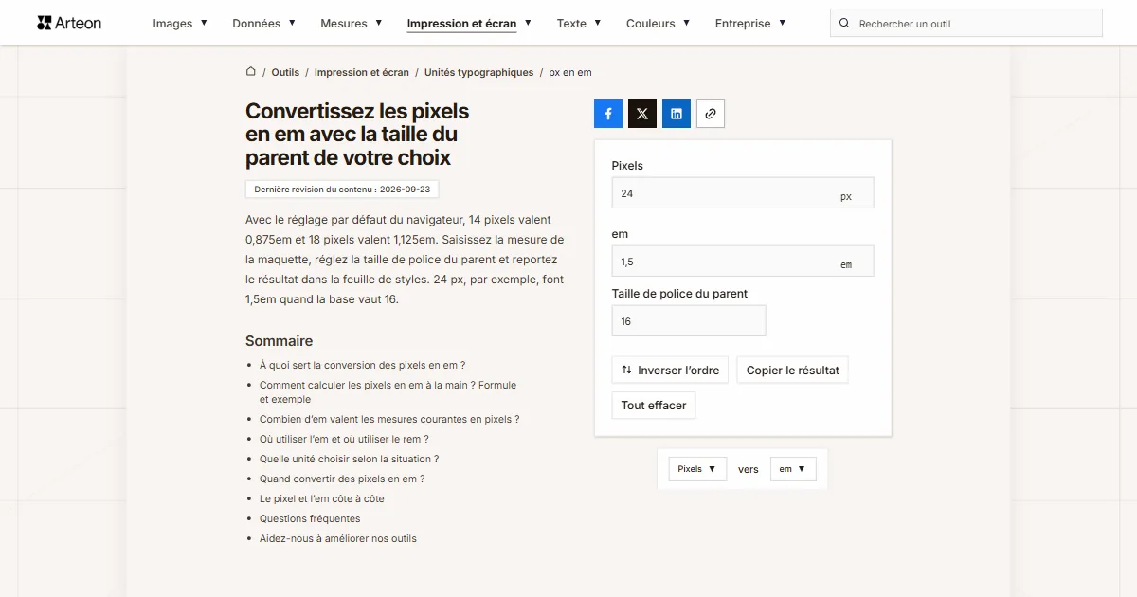Open the target unit em dropdown
This screenshot has width=1137, height=597.
[x=793, y=469]
